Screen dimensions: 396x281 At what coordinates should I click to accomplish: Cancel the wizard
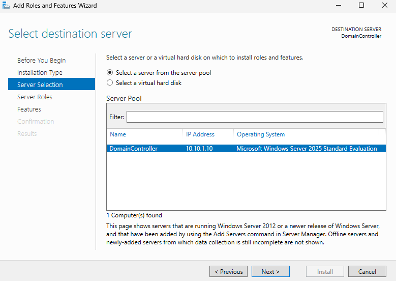[367, 272]
